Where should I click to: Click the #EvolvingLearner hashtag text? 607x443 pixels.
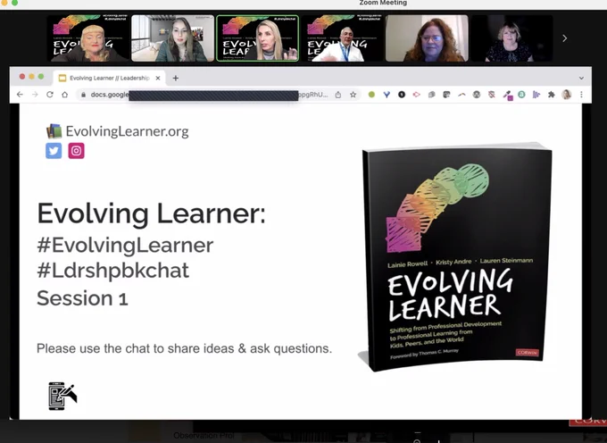click(x=125, y=245)
